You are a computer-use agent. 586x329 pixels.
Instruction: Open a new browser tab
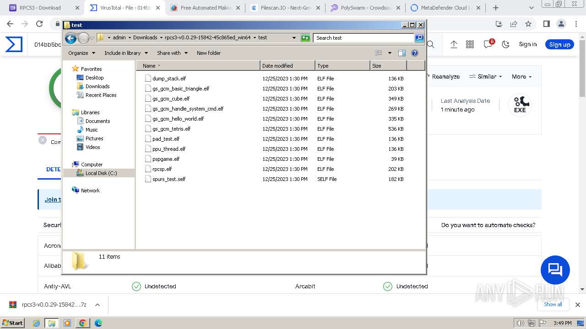[495, 8]
